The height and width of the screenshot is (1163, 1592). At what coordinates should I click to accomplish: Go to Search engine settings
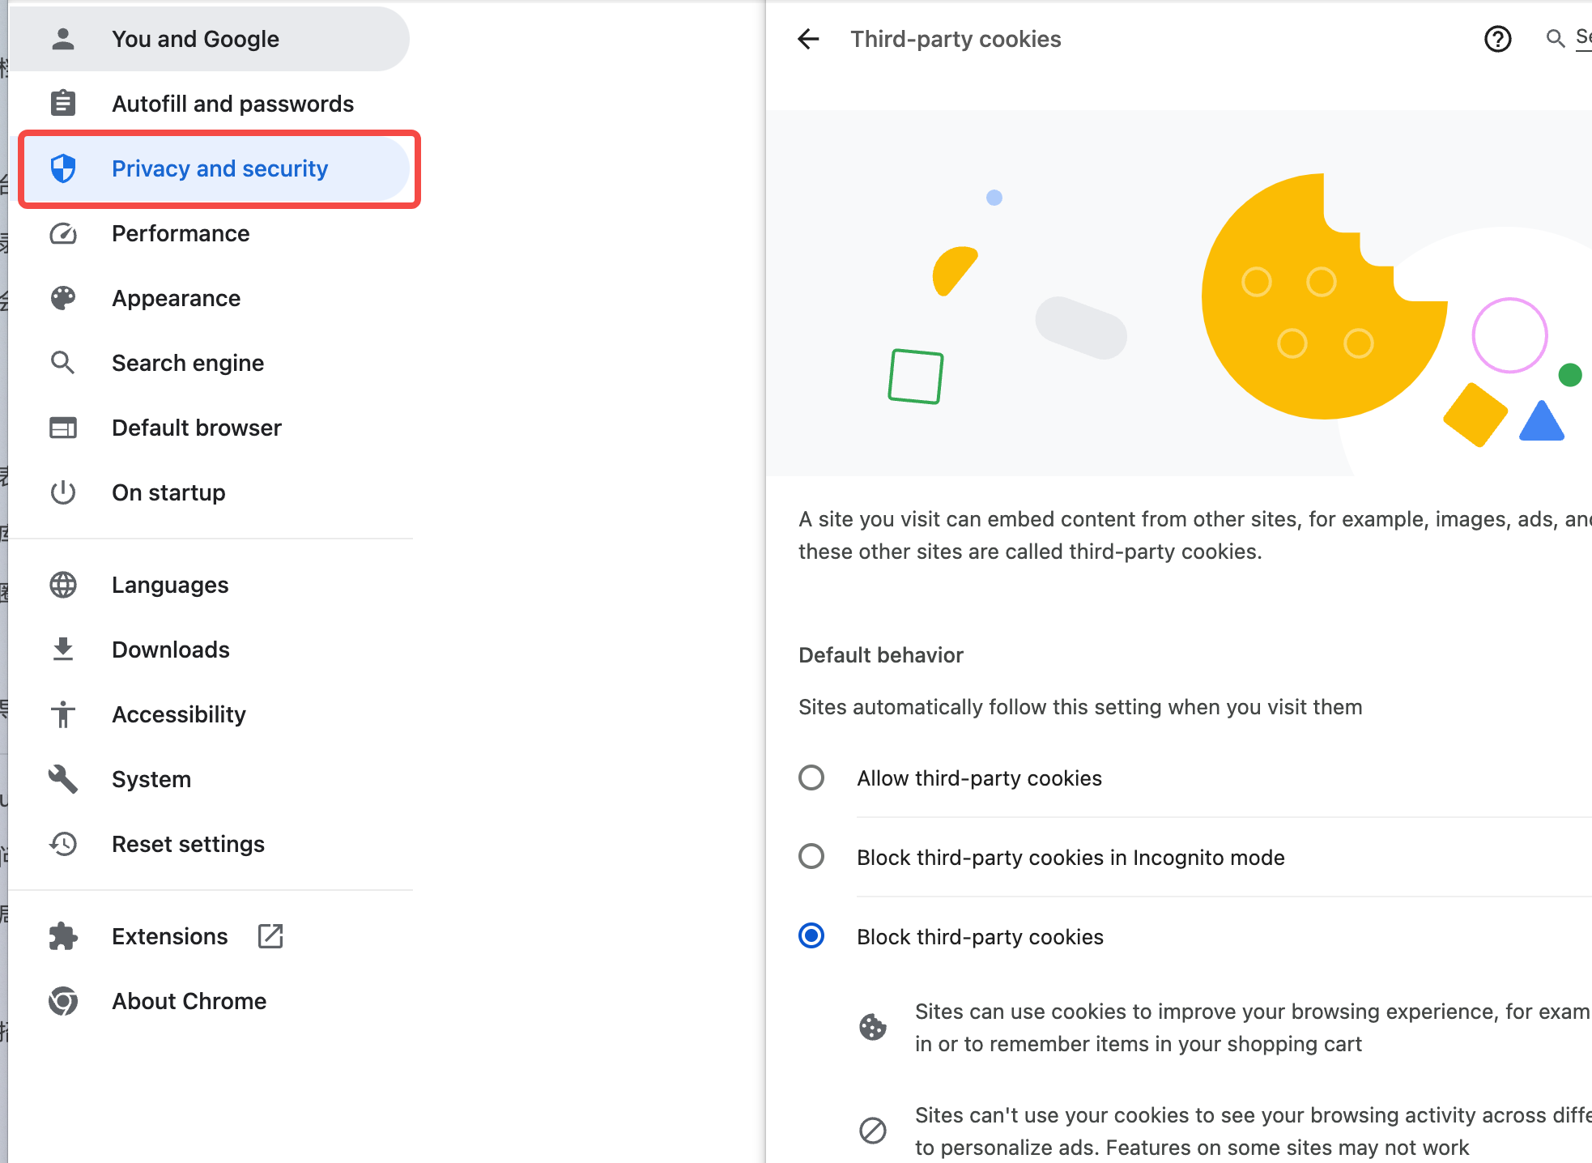188,363
